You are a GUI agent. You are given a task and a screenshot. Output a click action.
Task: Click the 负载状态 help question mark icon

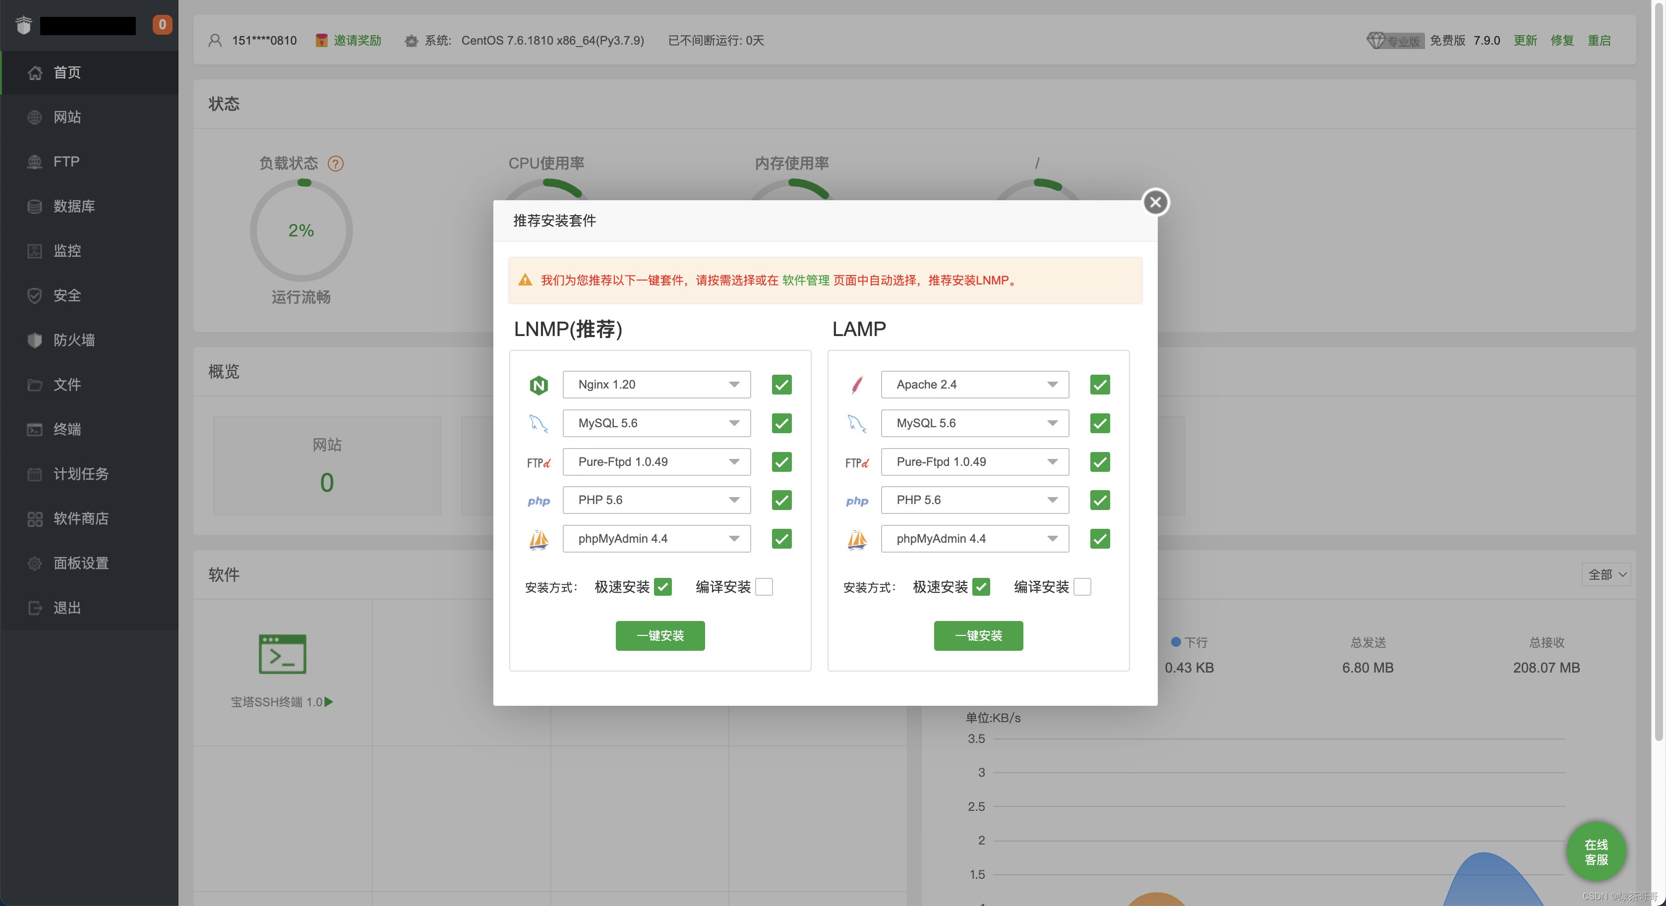pos(335,164)
